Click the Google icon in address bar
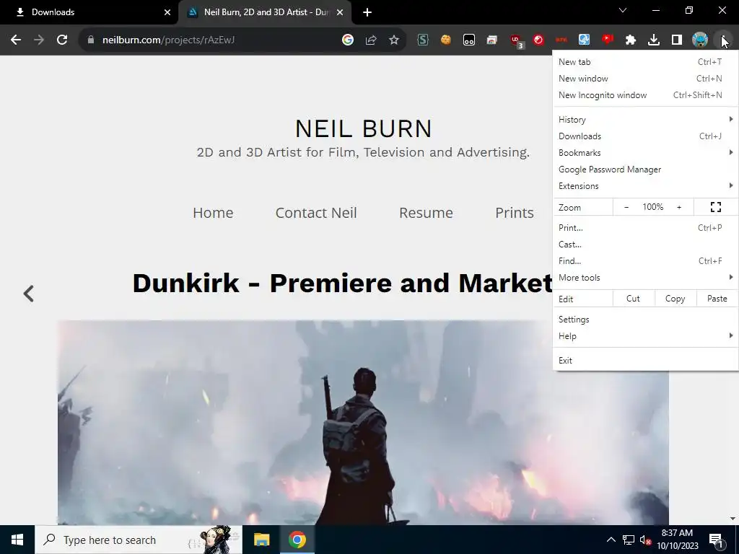Image resolution: width=739 pixels, height=554 pixels. (348, 40)
